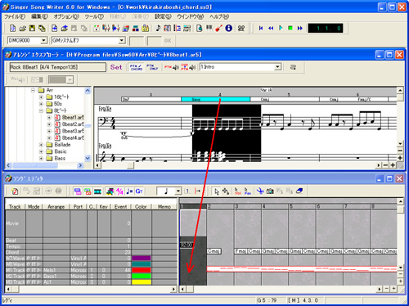Open the ヘルプ(H) menu
This screenshot has width=409, height=306.
[x=219, y=16]
